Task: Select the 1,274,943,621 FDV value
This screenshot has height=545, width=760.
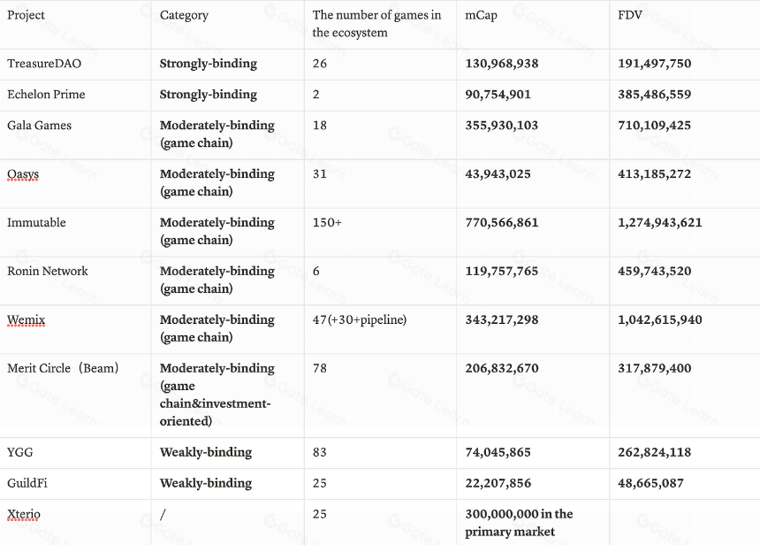Action: pyautogui.click(x=659, y=223)
